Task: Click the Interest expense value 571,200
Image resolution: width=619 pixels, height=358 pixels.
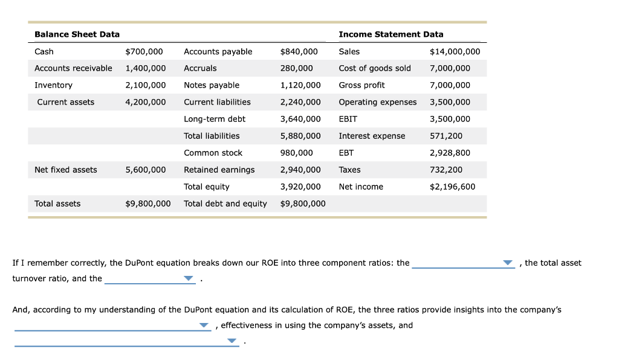Action: [x=447, y=136]
